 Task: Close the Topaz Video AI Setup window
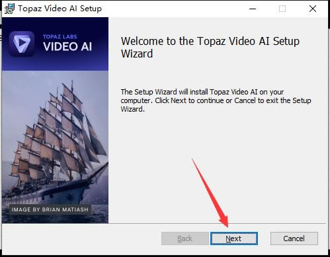click(x=313, y=9)
